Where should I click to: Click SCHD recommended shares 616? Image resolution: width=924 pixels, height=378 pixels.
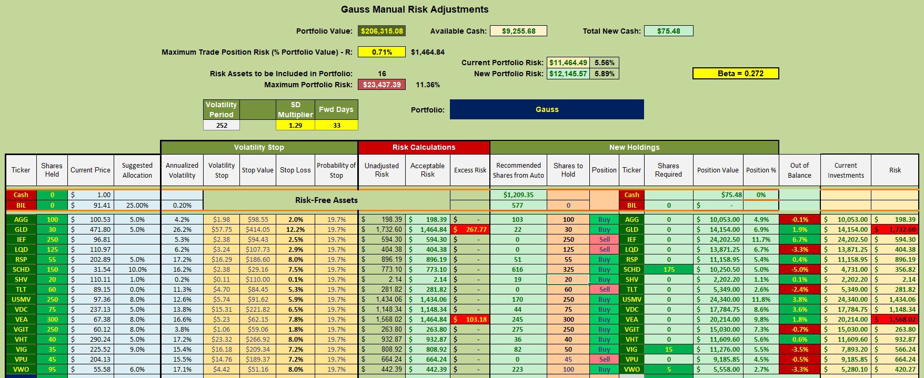coord(518,269)
